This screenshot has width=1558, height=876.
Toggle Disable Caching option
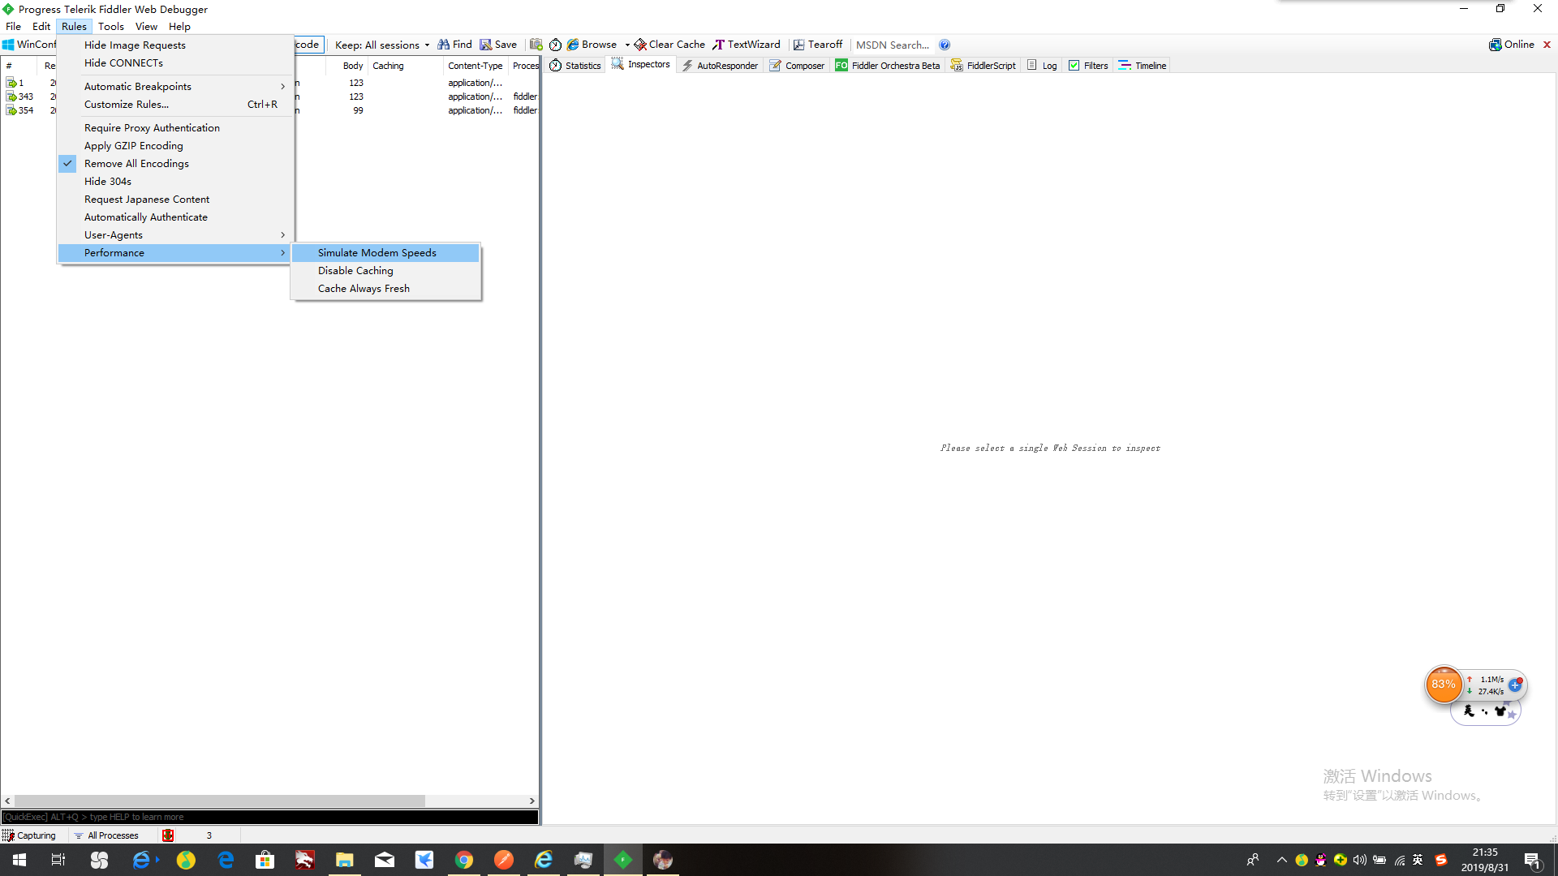click(355, 270)
